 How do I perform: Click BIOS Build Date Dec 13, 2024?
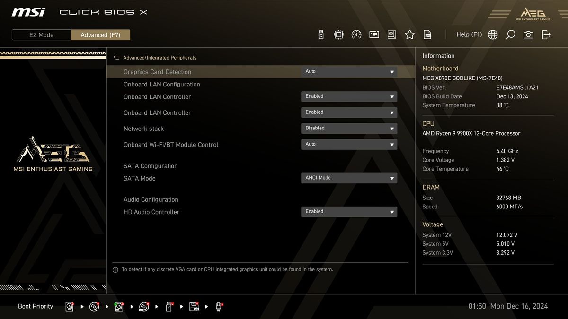click(512, 96)
